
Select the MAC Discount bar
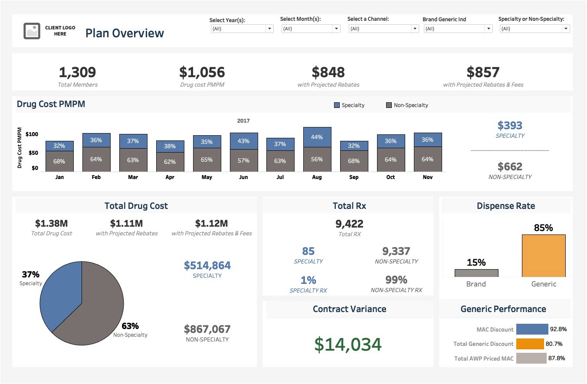click(x=532, y=329)
